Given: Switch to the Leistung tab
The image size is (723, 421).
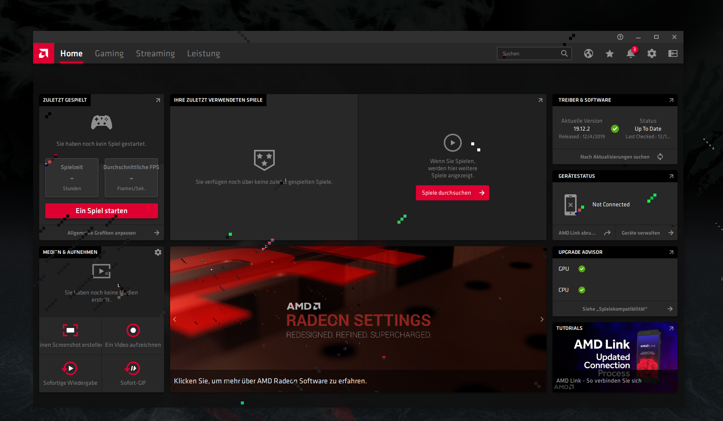Looking at the screenshot, I should [x=204, y=53].
